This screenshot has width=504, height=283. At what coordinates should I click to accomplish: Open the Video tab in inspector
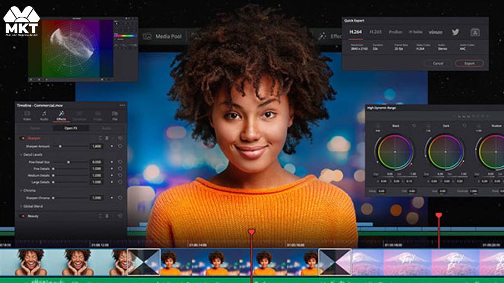coord(27,116)
